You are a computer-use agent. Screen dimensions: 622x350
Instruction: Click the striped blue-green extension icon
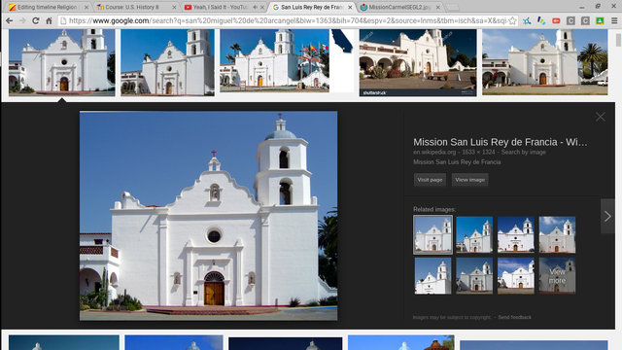pos(541,20)
